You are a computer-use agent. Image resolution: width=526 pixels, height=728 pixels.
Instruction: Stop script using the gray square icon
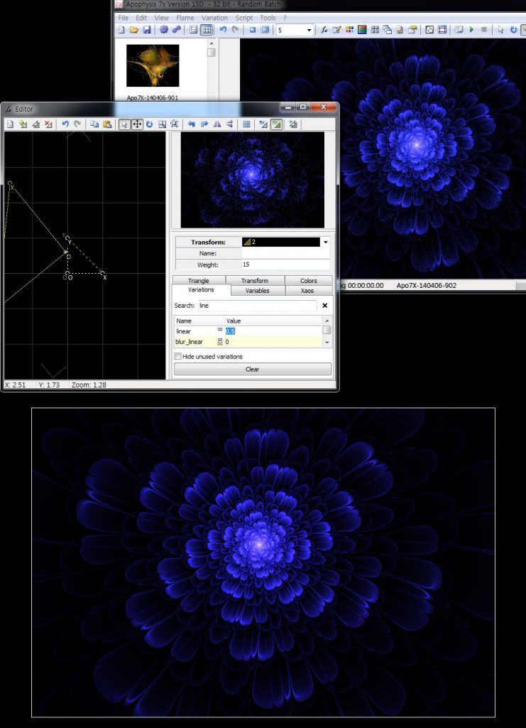pyautogui.click(x=484, y=30)
